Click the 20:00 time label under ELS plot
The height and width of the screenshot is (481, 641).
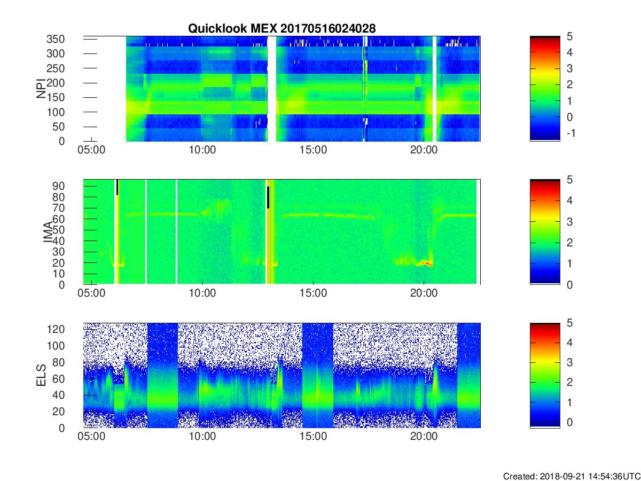tap(424, 437)
